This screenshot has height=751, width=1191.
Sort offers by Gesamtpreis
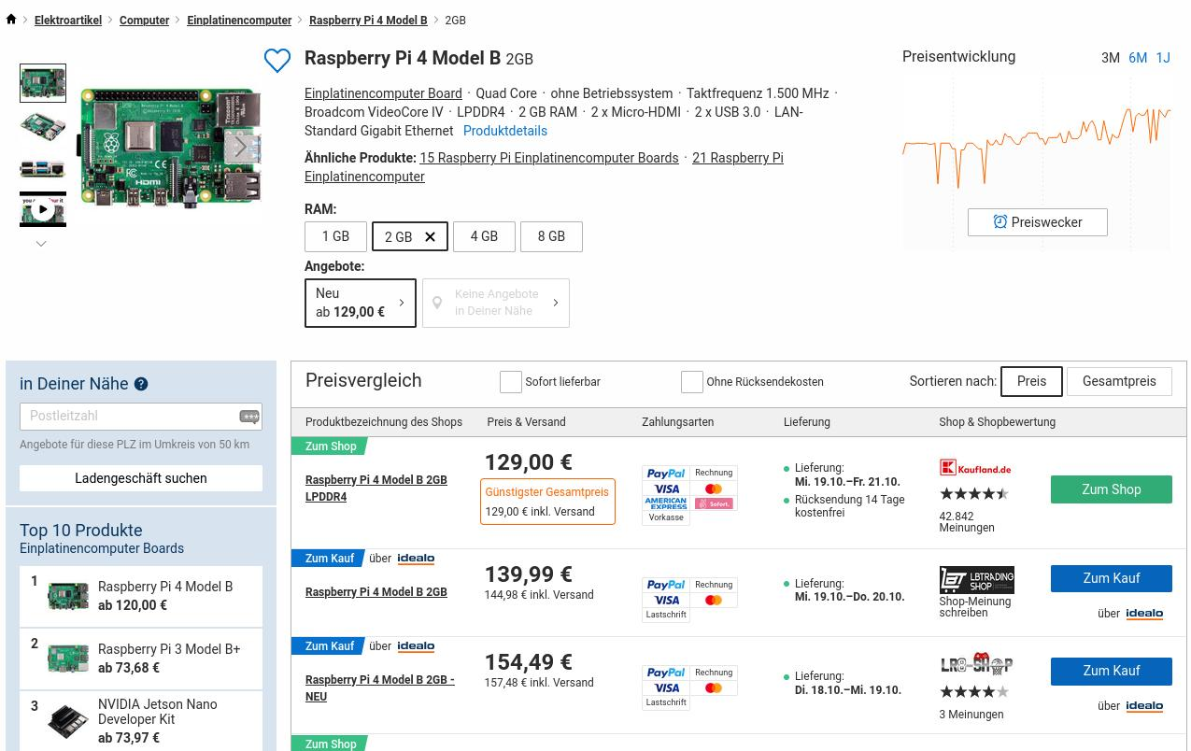pos(1118,381)
